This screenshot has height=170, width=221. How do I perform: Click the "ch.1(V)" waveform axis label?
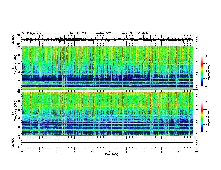13,39
